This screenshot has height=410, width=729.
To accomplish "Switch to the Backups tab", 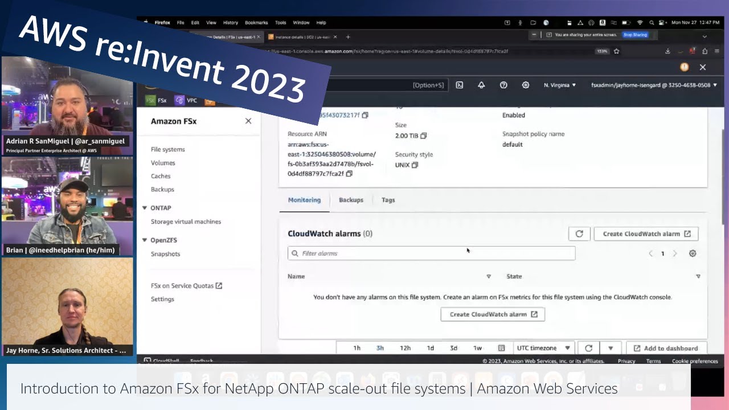I will coord(351,200).
